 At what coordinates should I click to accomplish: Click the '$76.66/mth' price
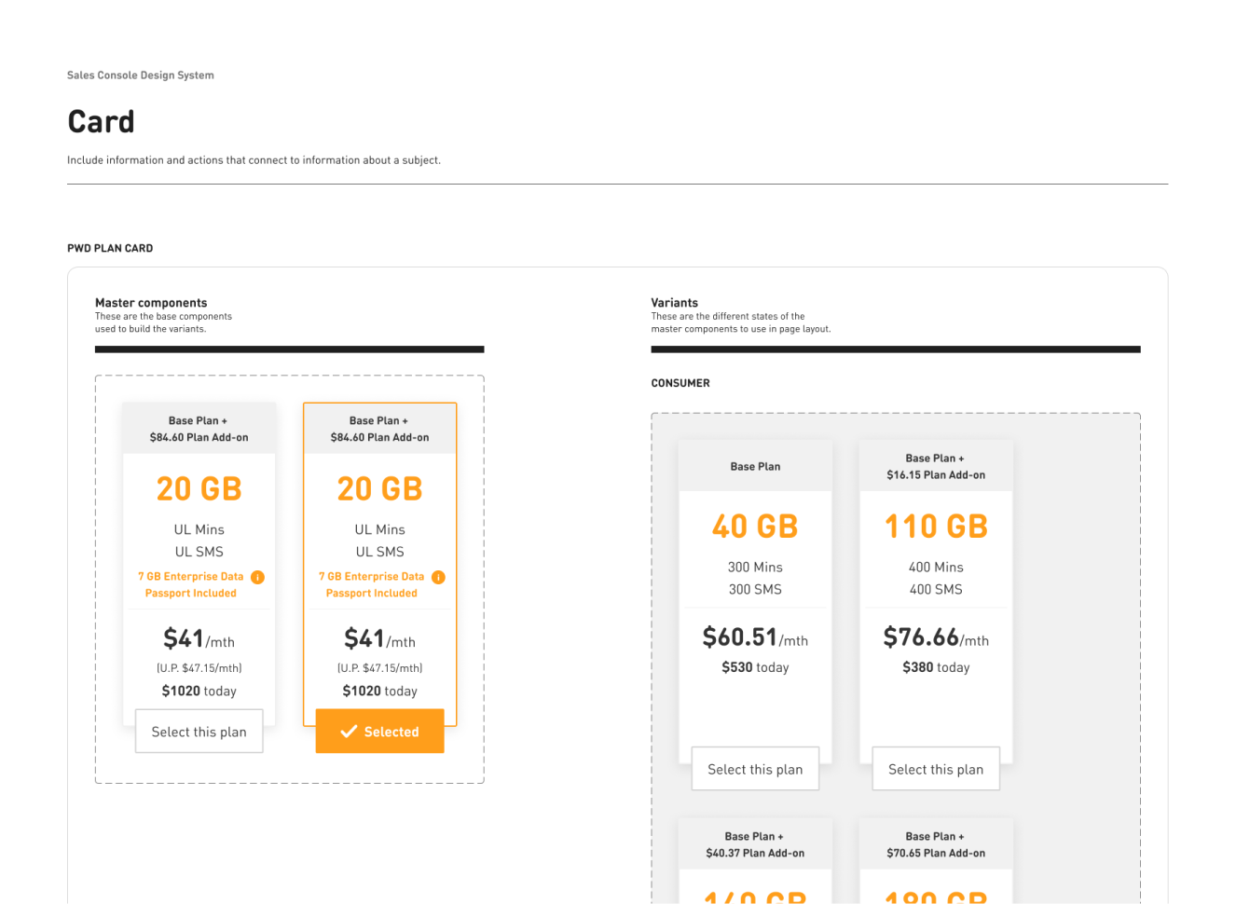point(936,637)
